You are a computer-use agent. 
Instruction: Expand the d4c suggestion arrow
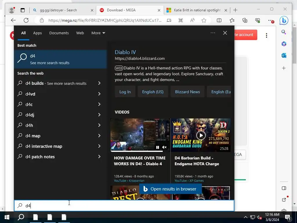click(x=99, y=104)
